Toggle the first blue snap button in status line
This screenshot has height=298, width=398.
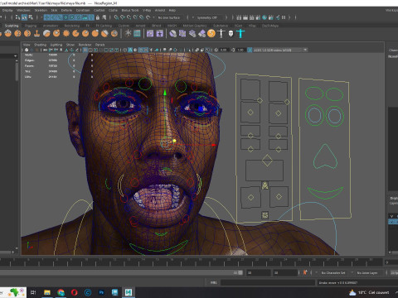[x=46, y=17]
